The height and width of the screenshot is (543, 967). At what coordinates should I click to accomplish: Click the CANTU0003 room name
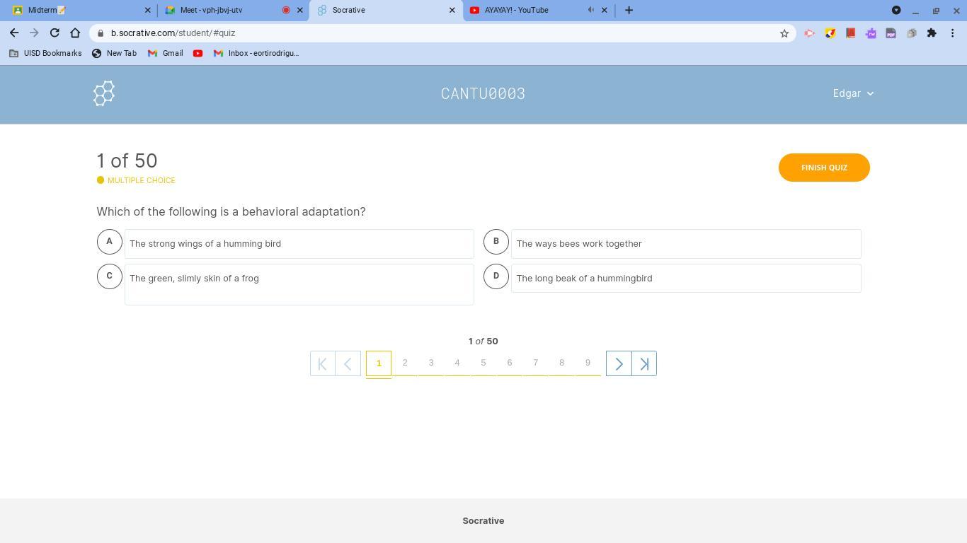coord(483,93)
